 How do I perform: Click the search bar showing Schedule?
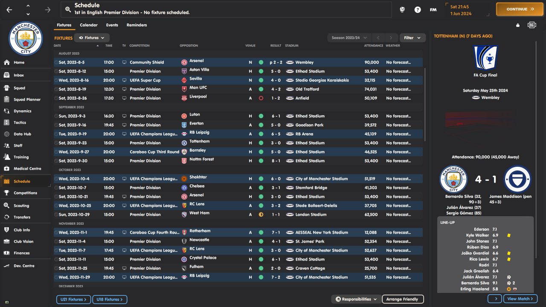click(x=226, y=9)
